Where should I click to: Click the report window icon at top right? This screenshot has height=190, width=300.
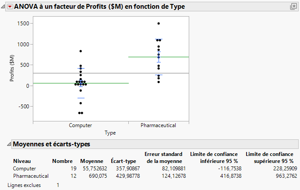pos(293,7)
